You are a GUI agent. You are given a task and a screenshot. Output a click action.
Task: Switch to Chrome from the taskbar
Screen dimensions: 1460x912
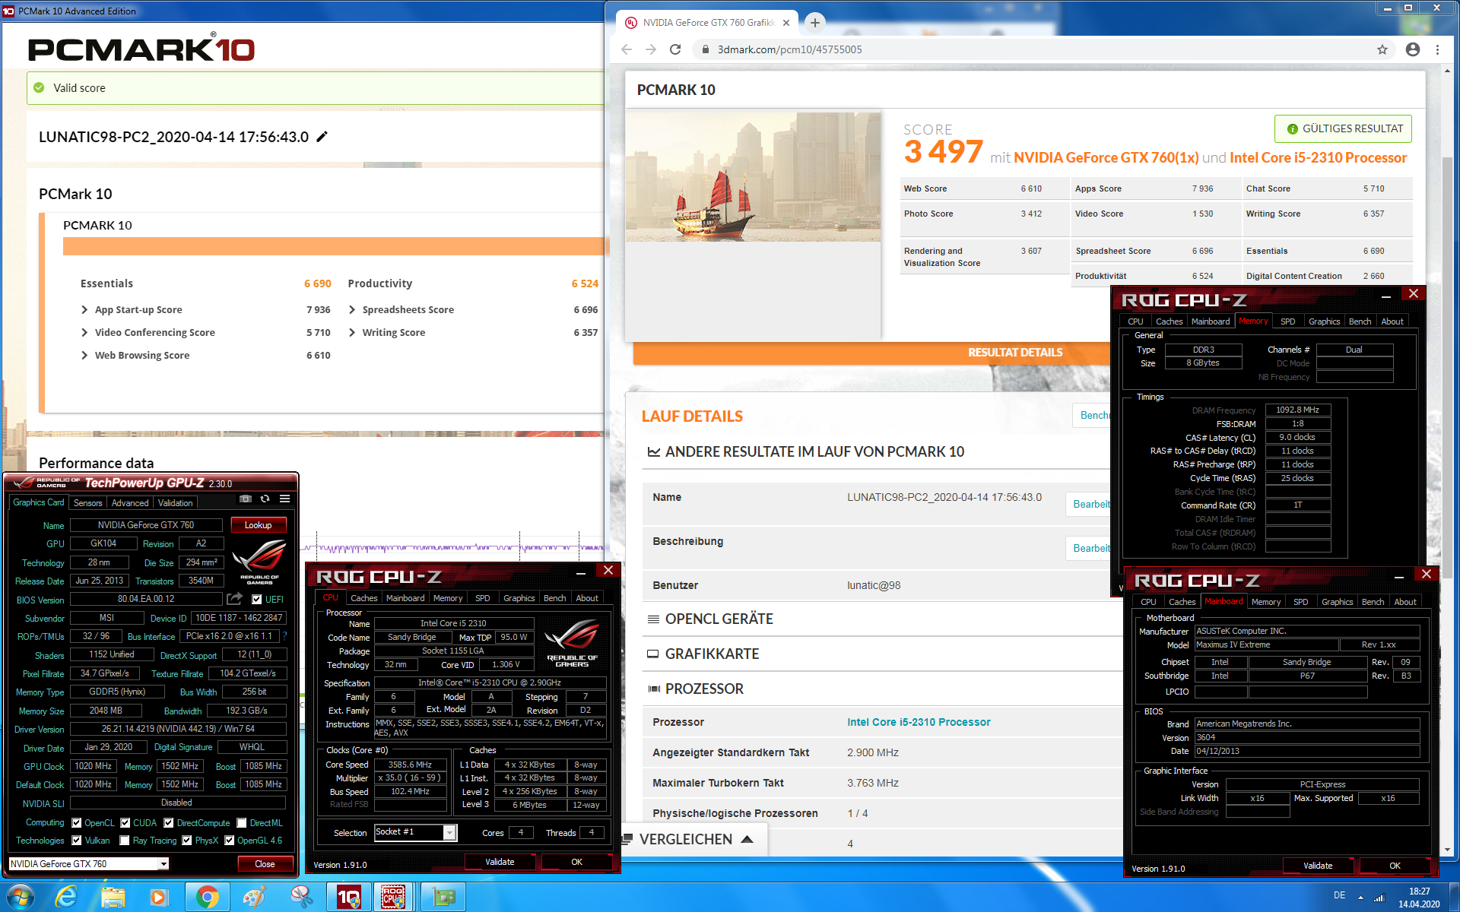point(207,897)
